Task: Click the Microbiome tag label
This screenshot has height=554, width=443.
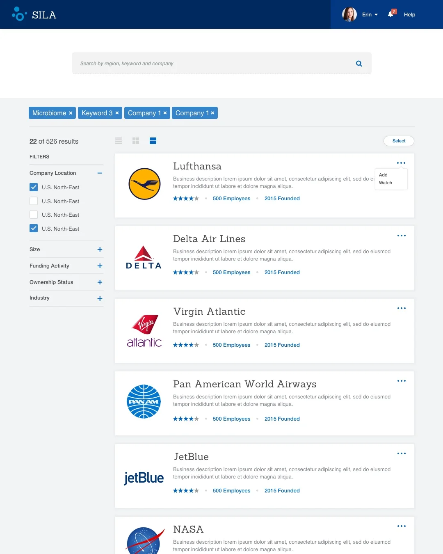Action: [49, 113]
